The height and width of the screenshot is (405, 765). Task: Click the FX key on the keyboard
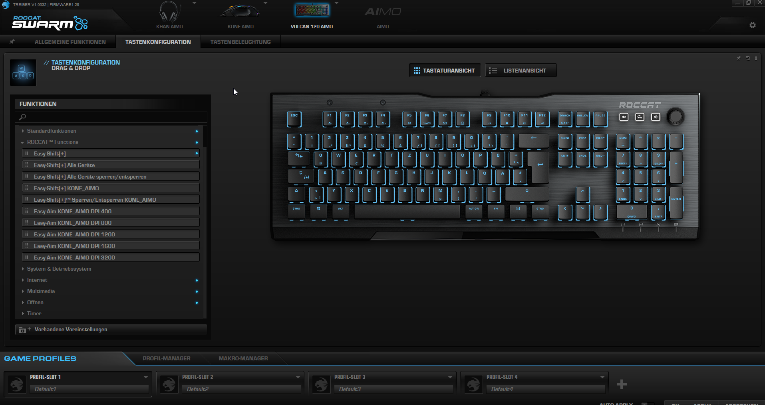click(x=640, y=117)
